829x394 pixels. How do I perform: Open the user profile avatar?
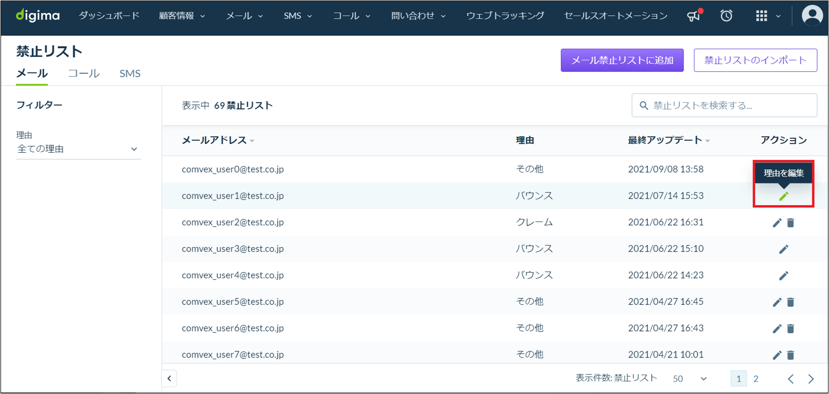pyautogui.click(x=812, y=16)
